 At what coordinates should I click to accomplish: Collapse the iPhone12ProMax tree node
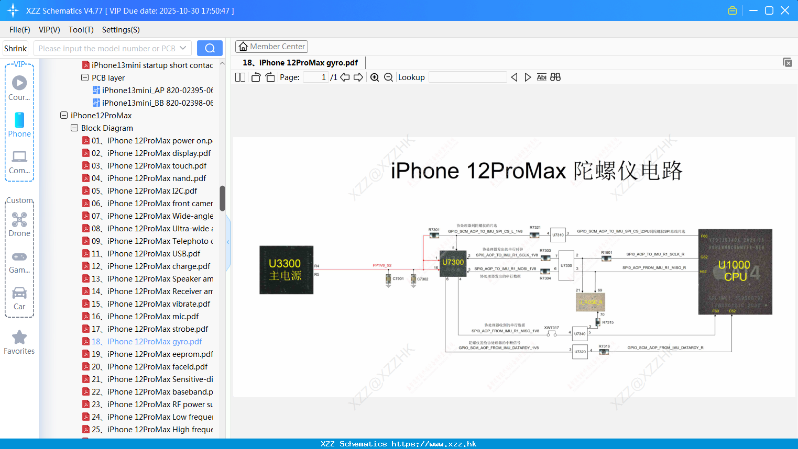[64, 115]
